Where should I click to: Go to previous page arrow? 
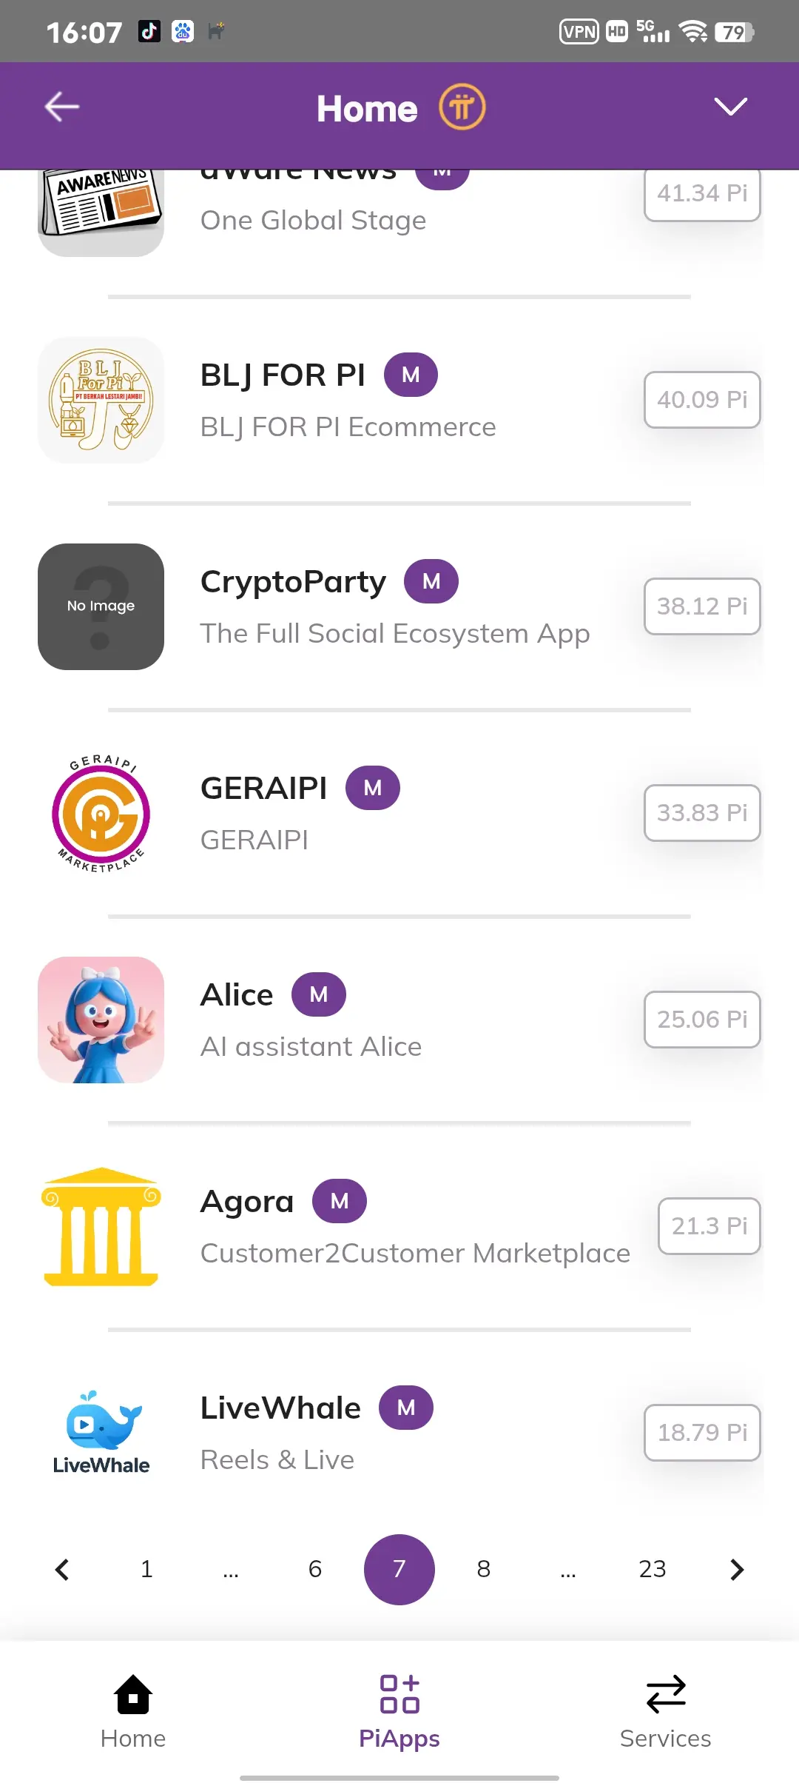(x=62, y=1569)
